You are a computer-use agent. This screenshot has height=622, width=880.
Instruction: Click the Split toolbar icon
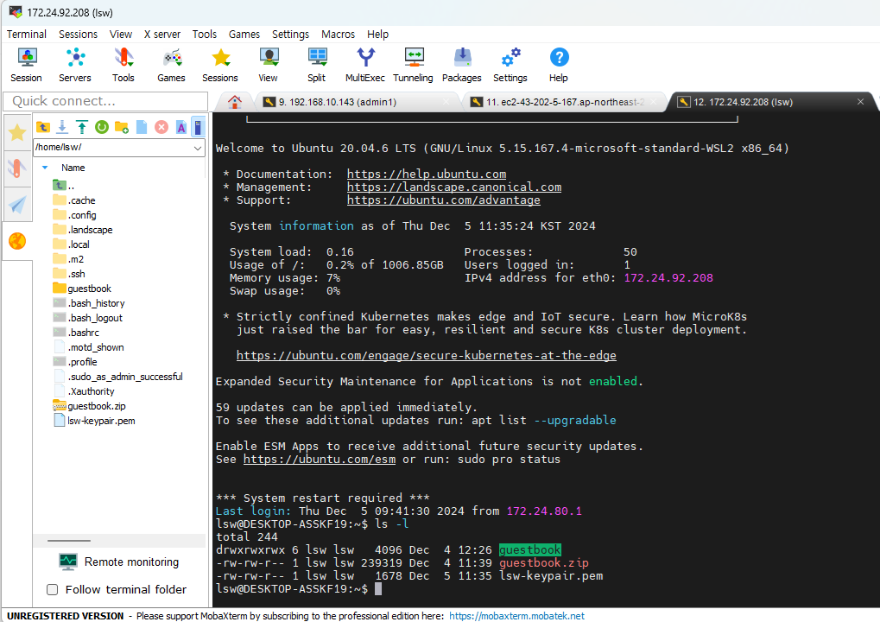point(317,65)
